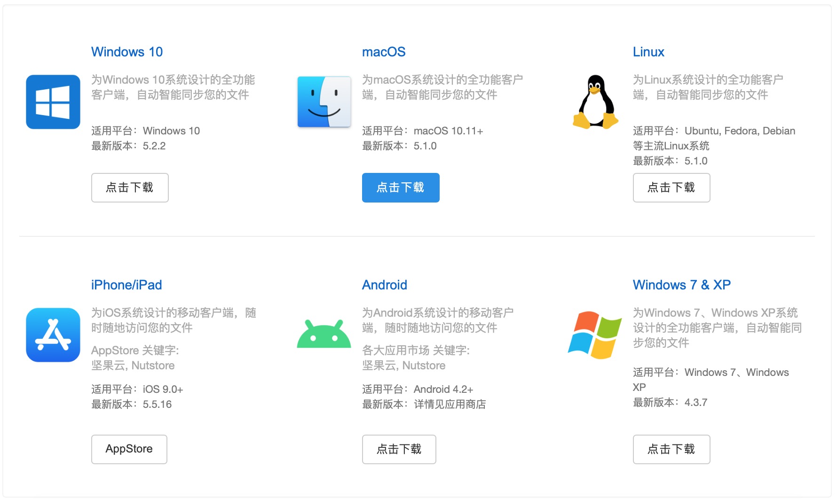
Task: Select the text '等主流Linux系统'
Action: click(671, 146)
